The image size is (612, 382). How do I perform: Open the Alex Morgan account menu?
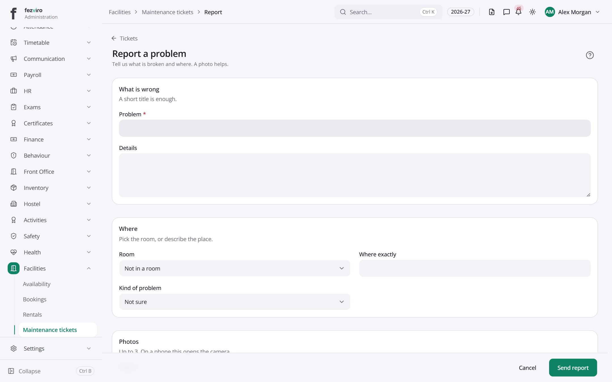click(x=572, y=12)
